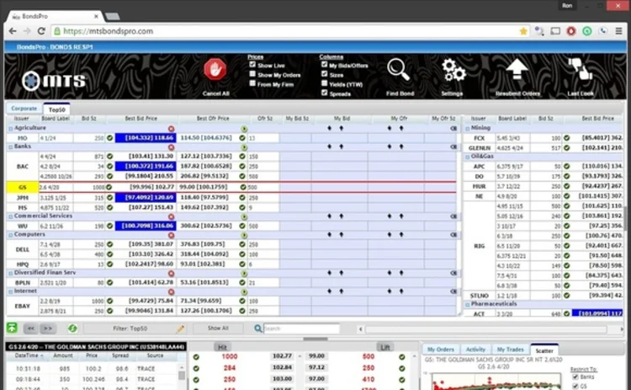Click green check next to Hit size 1000

196,357
